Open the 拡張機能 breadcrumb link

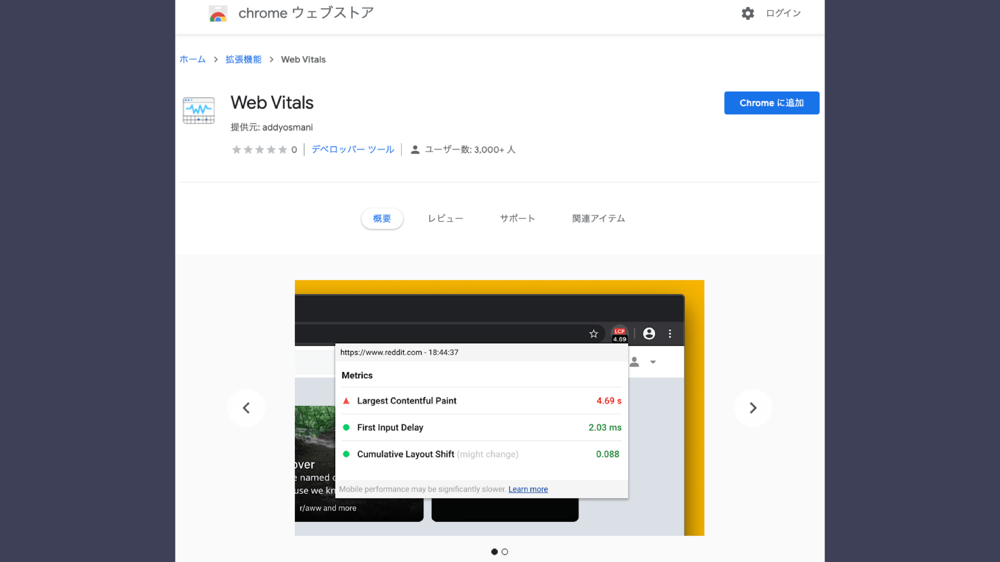point(243,59)
